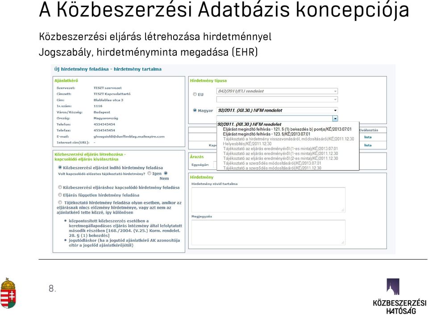The image size is (428, 315).
Task: Click the Telefon number 4554545454
Action: click(x=104, y=124)
